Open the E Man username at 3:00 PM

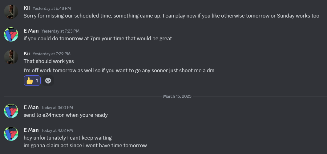coord(31,107)
